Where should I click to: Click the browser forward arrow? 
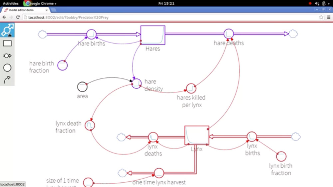coord(11,17)
